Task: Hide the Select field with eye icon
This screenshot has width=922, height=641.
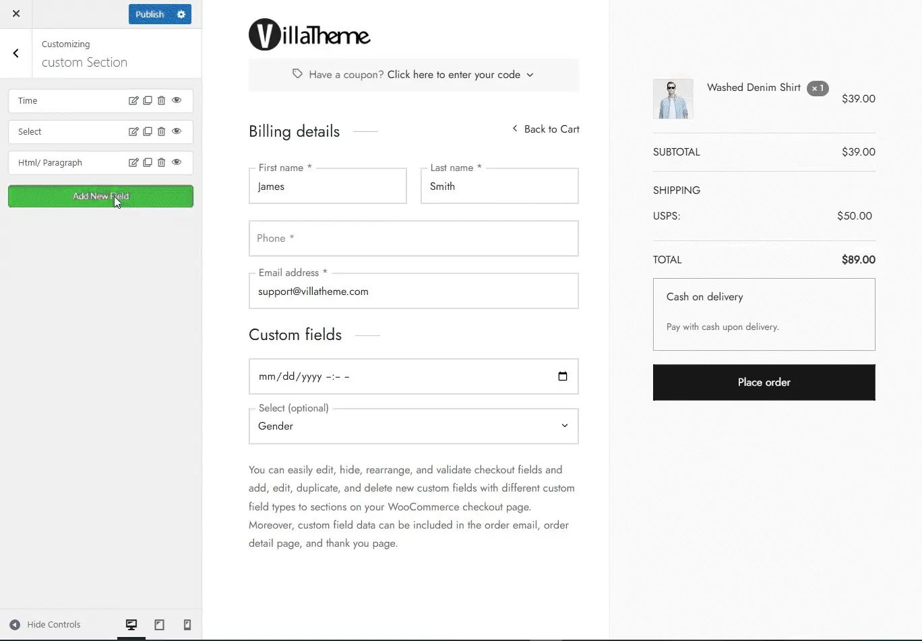Action: point(177,131)
